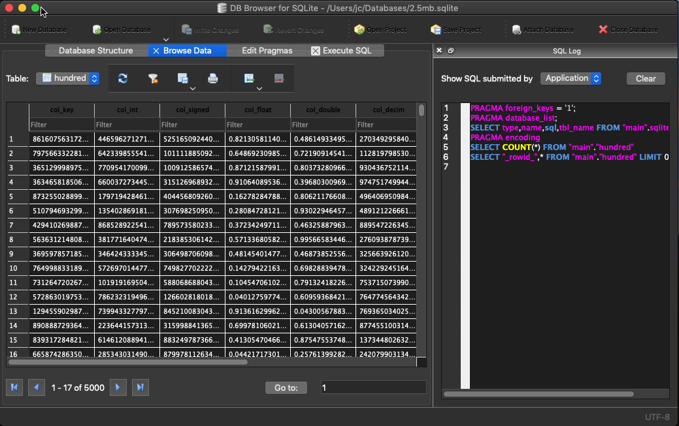Clear all filters using the funnel icon

click(x=153, y=78)
